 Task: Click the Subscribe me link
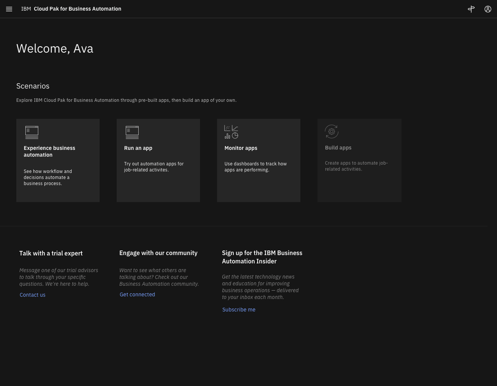(239, 310)
